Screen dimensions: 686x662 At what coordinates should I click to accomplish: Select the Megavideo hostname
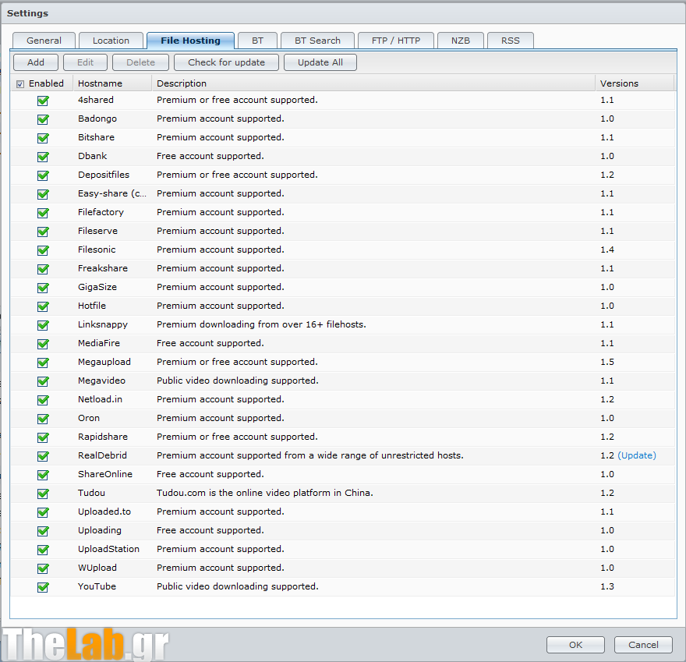(x=101, y=381)
